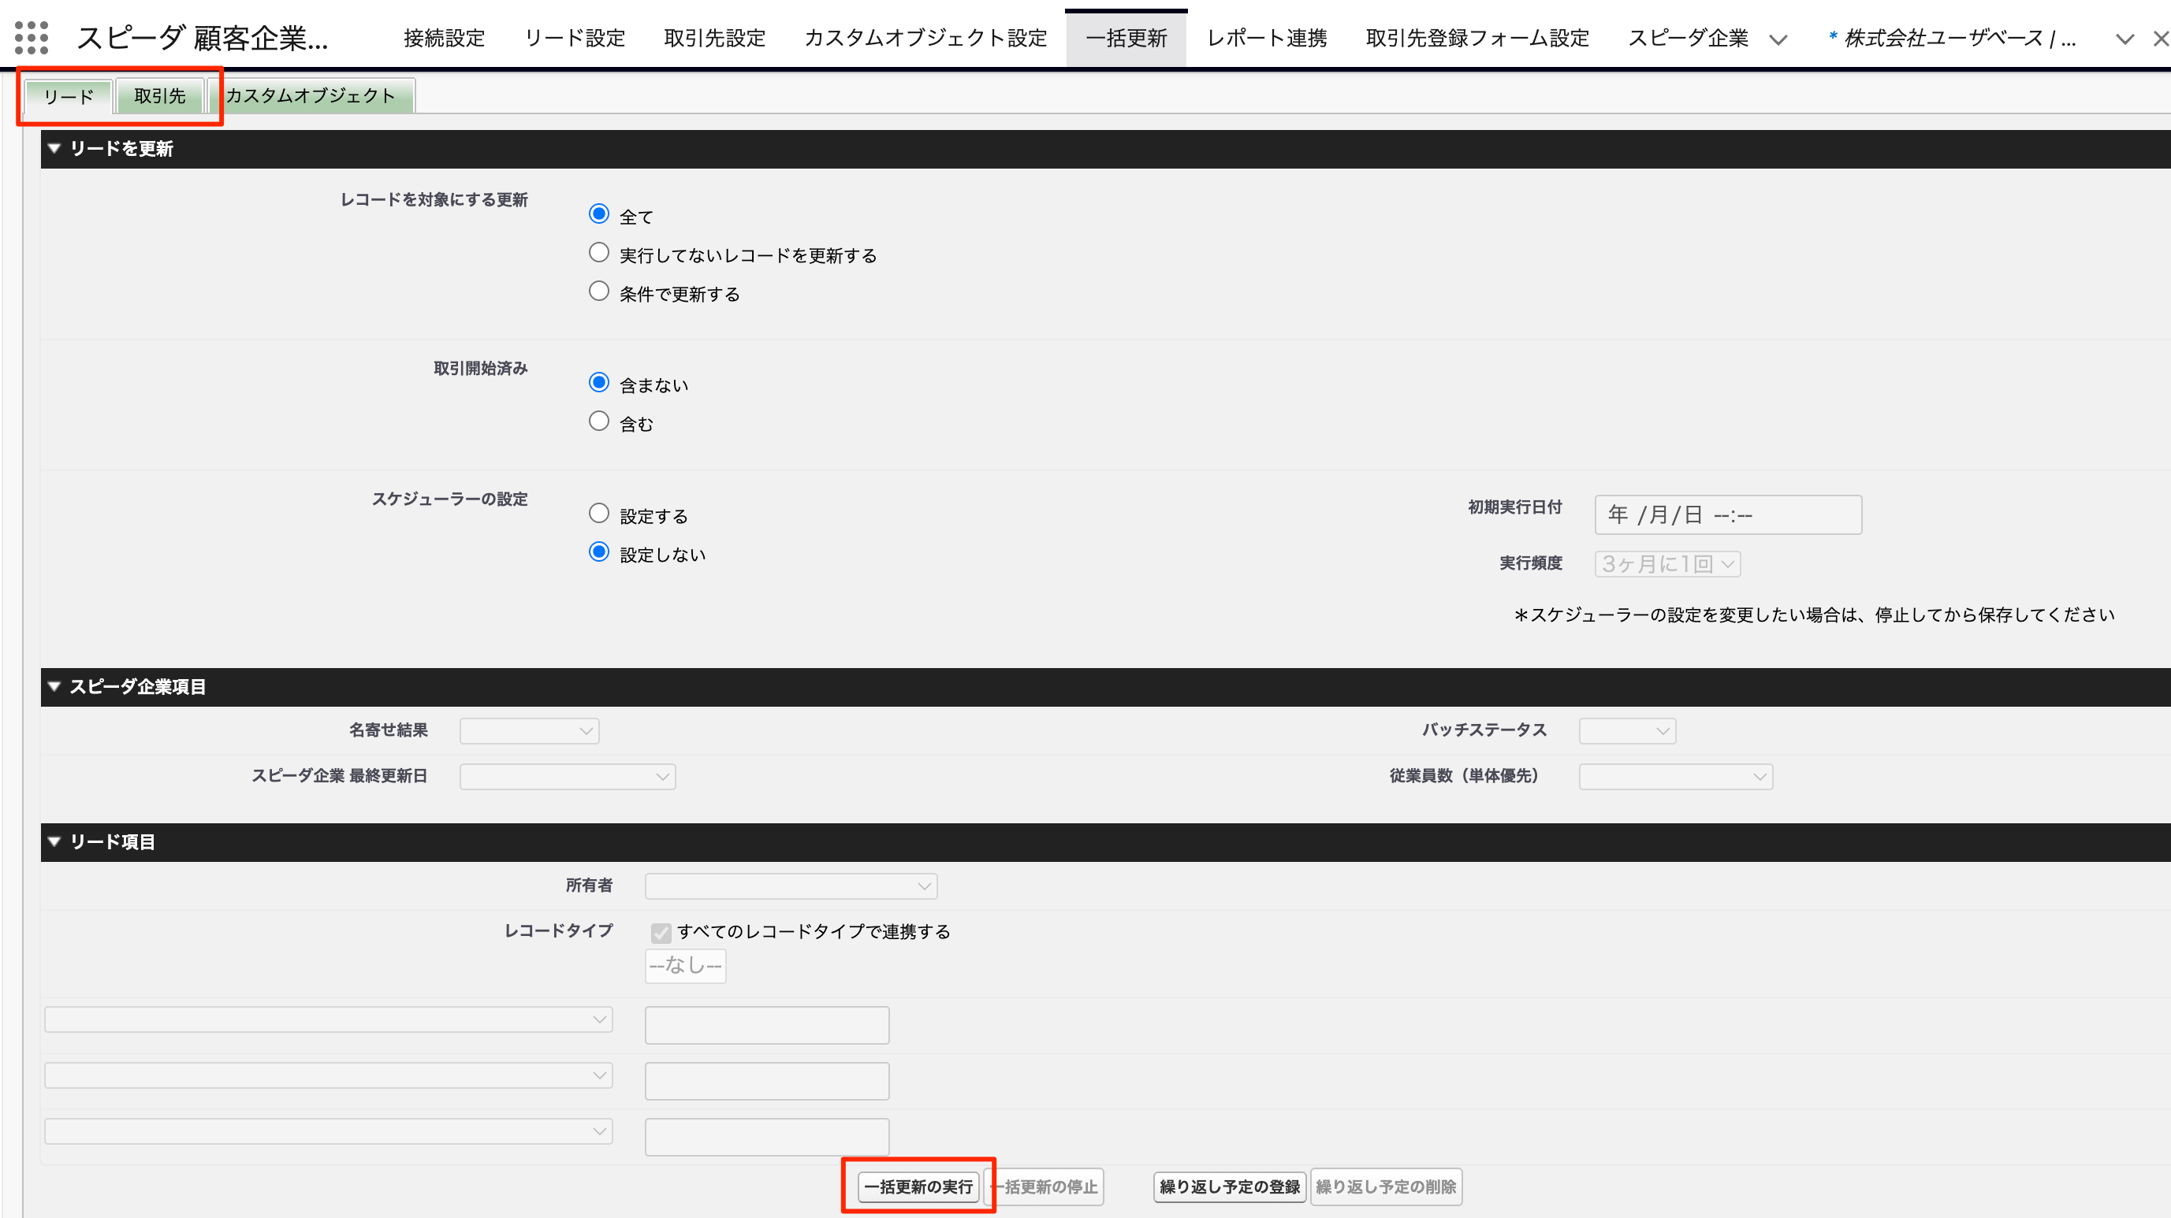Open the 従業員数（単体優先）dropdown

1674,776
